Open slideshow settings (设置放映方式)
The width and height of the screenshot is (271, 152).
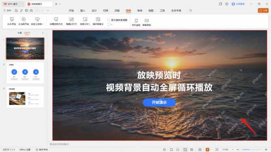coord(56,21)
